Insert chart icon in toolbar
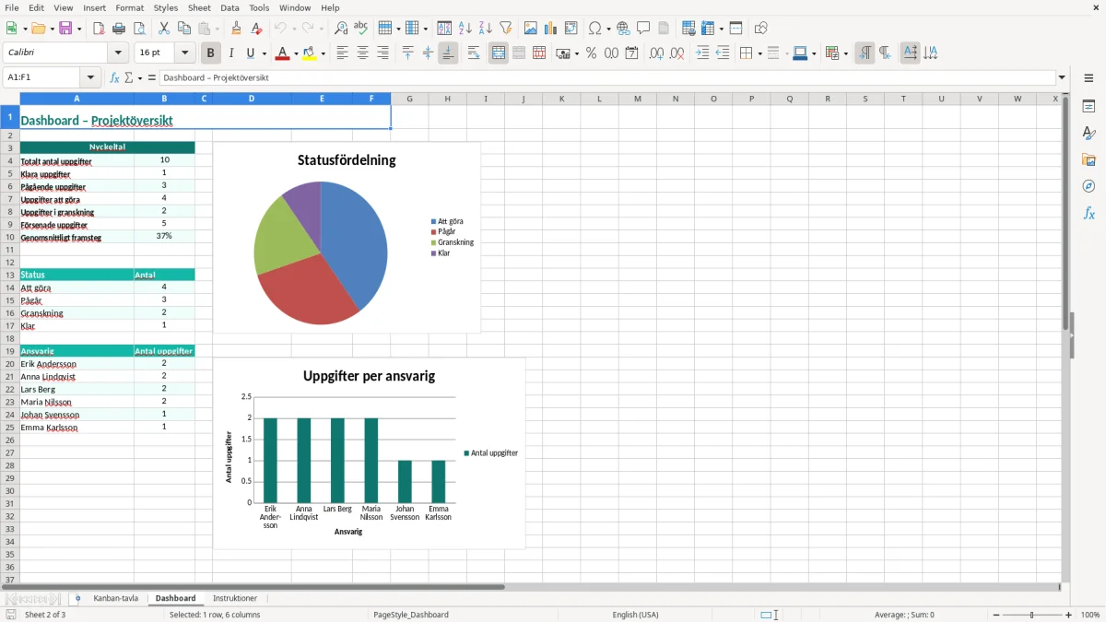1106x622 pixels. (x=551, y=29)
